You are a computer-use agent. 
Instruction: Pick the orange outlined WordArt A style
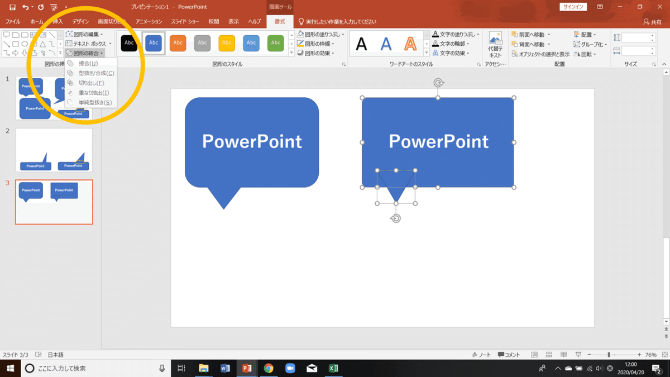(410, 44)
